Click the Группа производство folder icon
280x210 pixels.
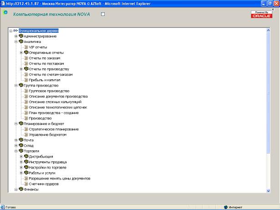(21, 85)
